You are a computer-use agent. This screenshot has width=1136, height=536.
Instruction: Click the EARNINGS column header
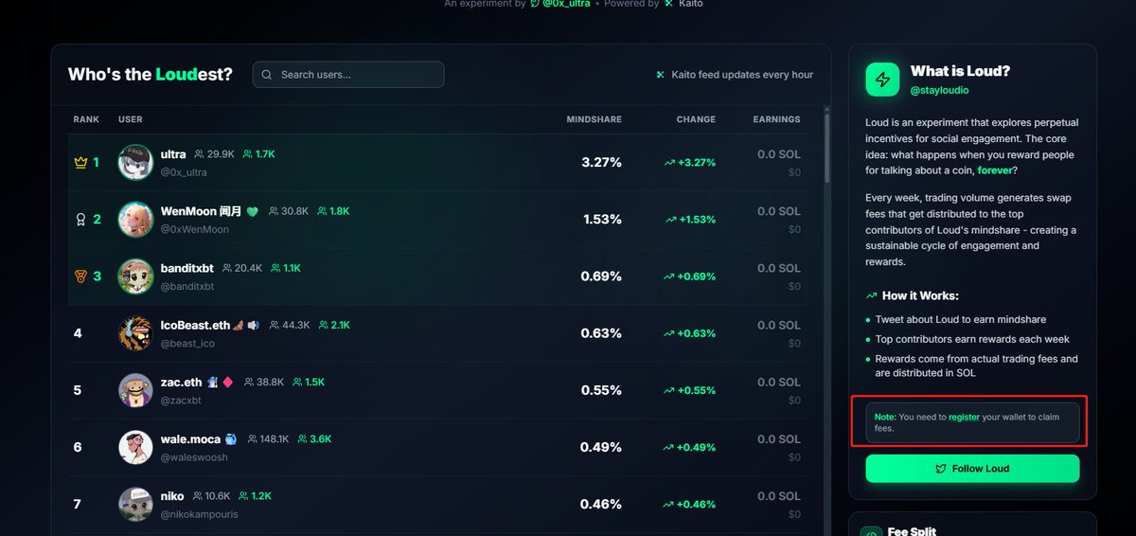(x=776, y=119)
